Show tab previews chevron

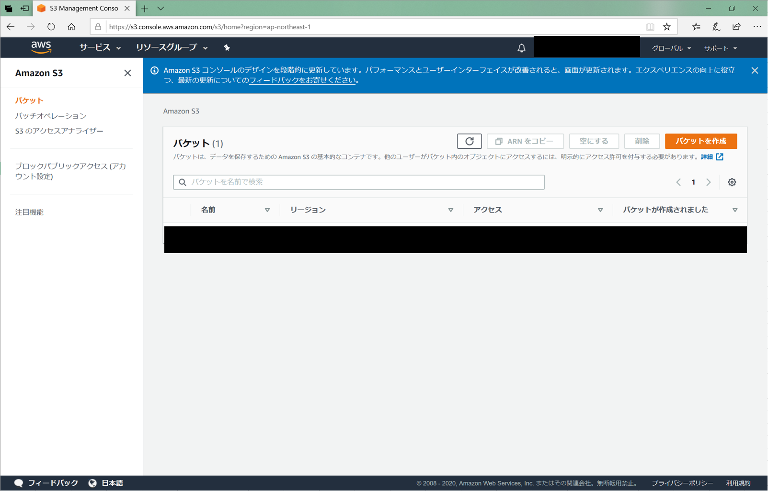tap(161, 8)
